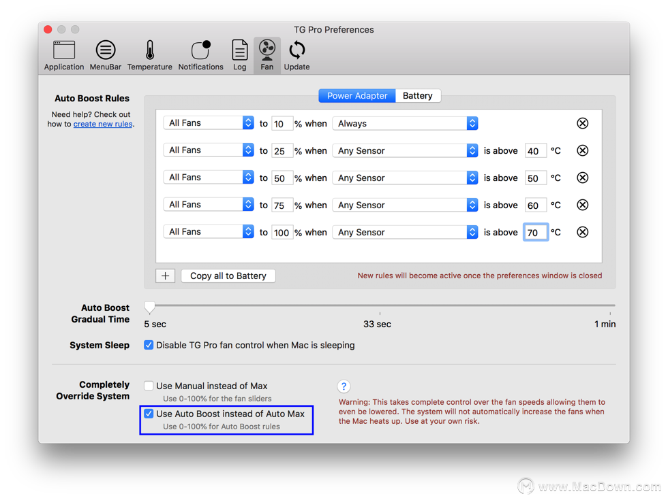Open the Always condition dropdown
The image size is (668, 498).
coord(405,123)
